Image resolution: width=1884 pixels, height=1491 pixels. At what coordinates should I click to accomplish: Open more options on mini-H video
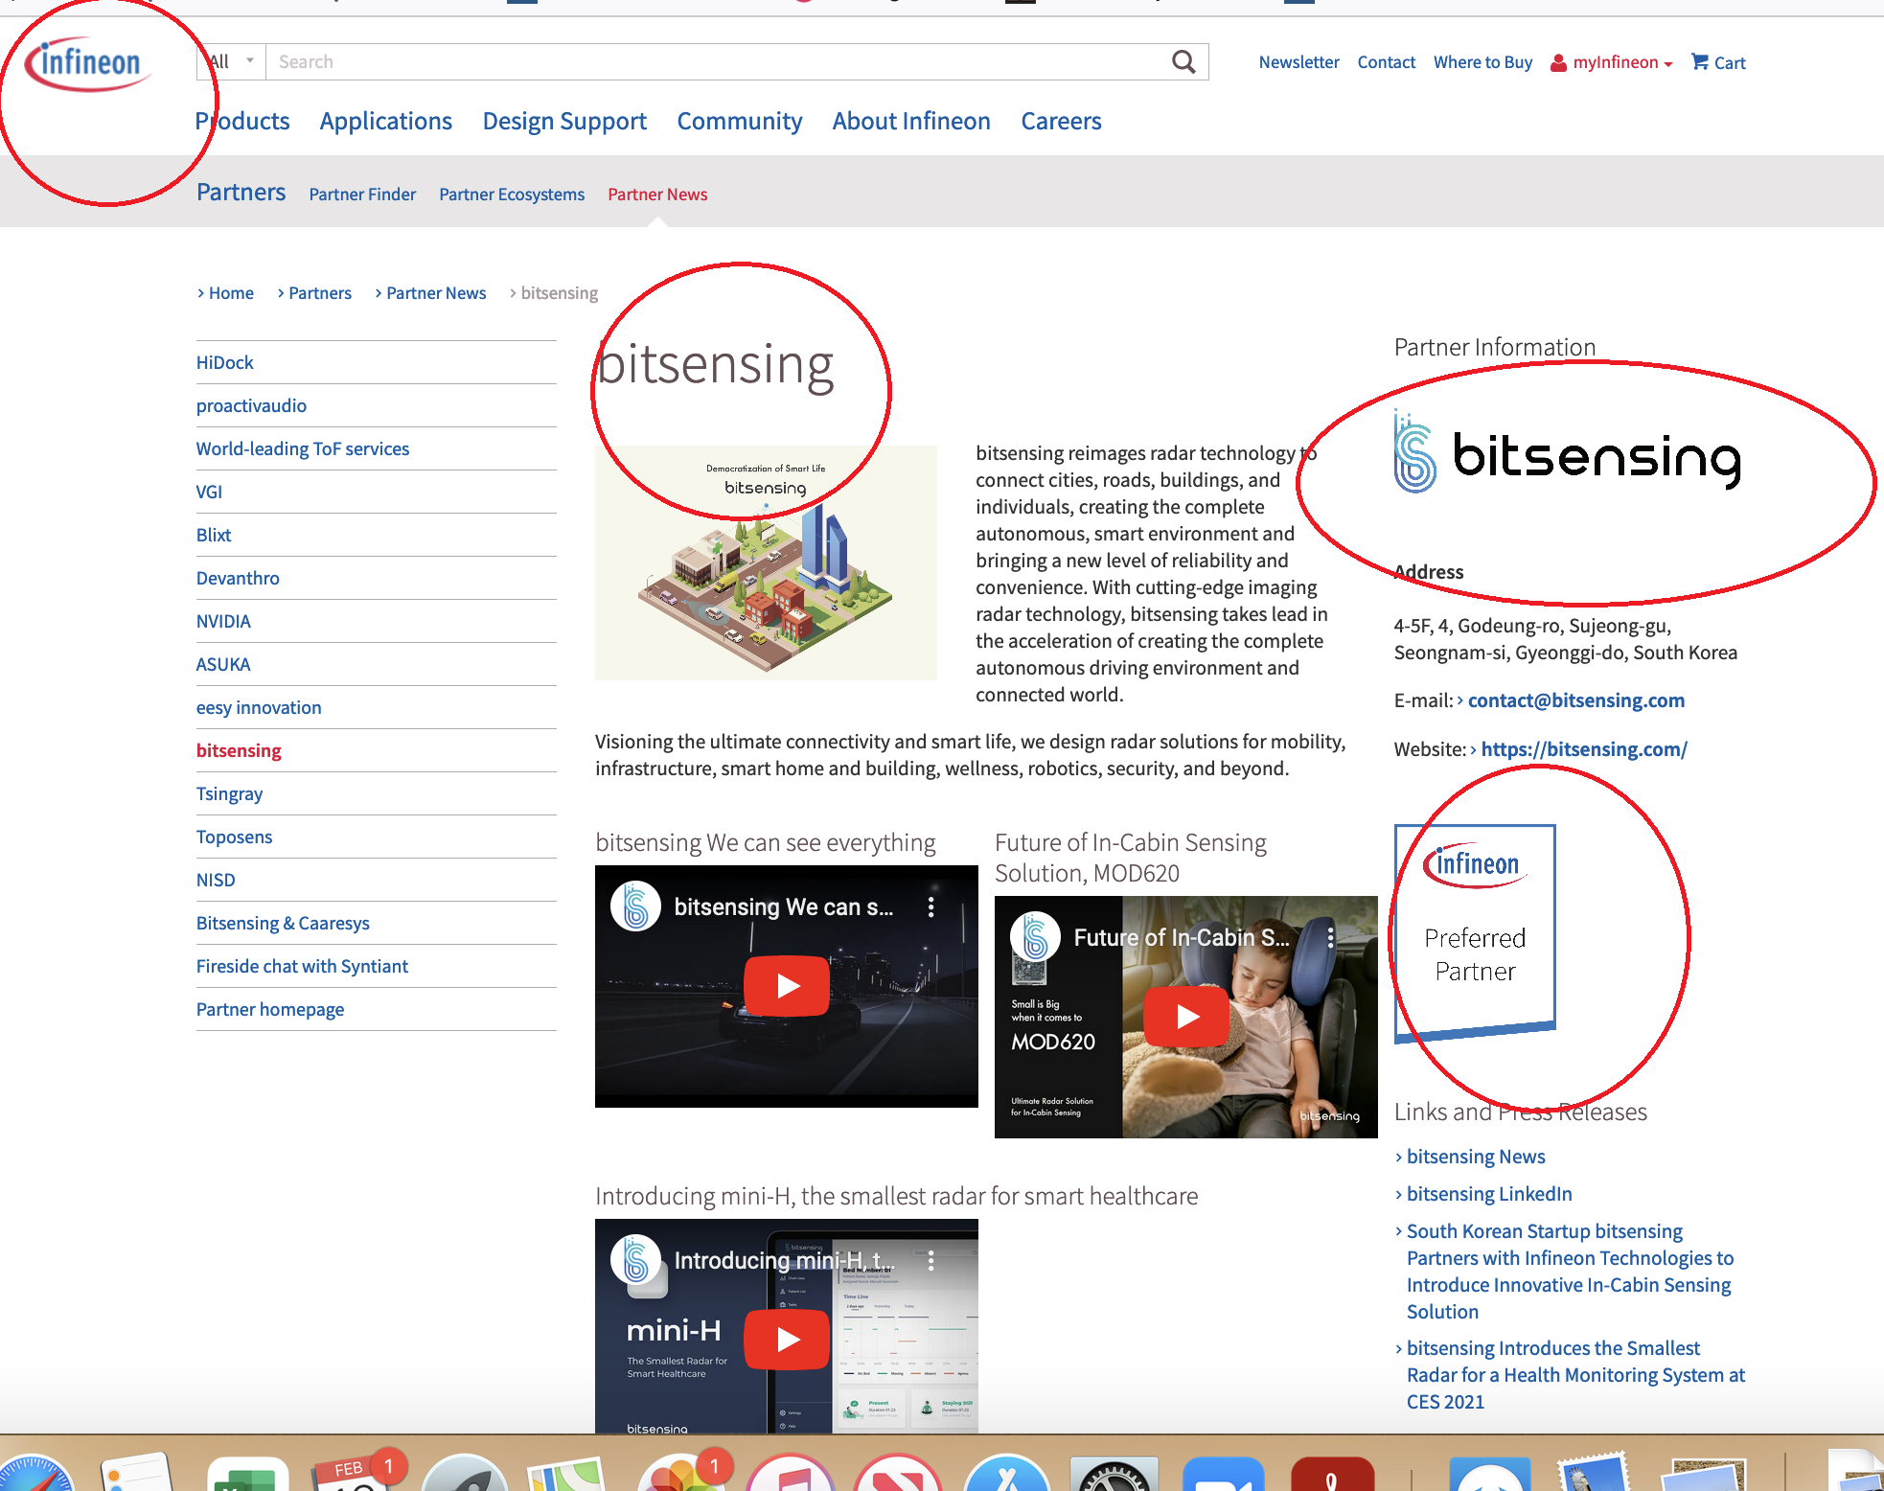931,1260
